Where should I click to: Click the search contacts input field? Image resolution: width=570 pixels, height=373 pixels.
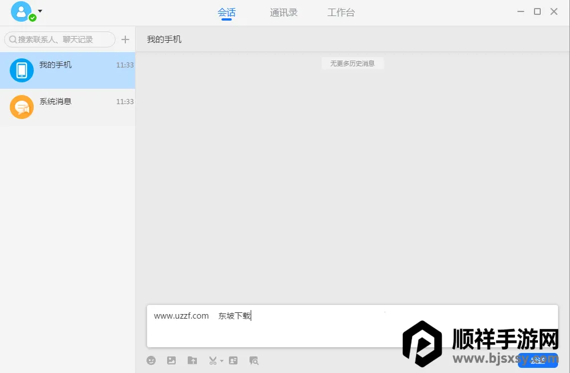pyautogui.click(x=60, y=39)
